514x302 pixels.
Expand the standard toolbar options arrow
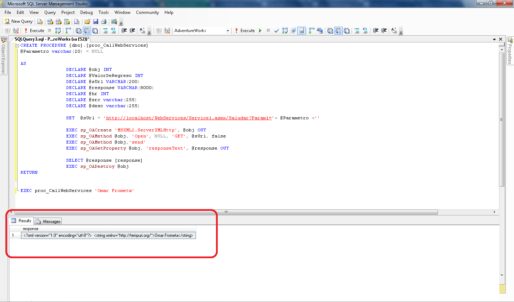pos(121,22)
